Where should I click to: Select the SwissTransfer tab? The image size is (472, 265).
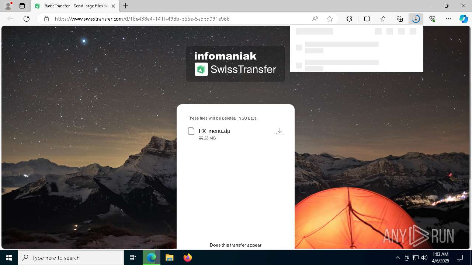click(75, 6)
